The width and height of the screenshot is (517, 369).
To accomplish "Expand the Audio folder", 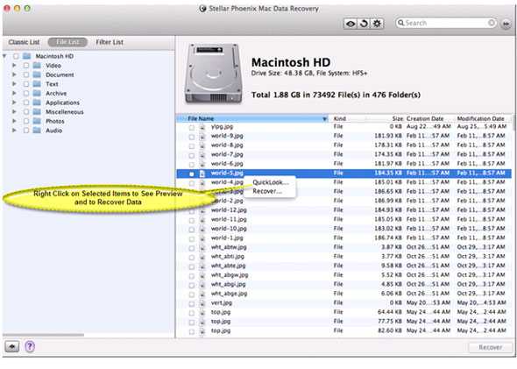I will [x=14, y=131].
